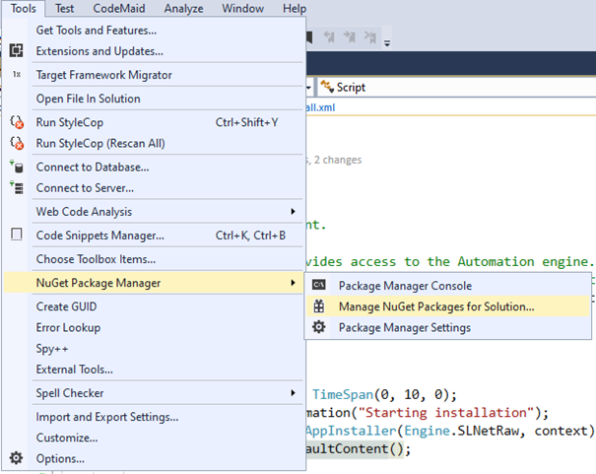Open the toolbar overflow options arrow
596x474 pixels.
[x=387, y=43]
